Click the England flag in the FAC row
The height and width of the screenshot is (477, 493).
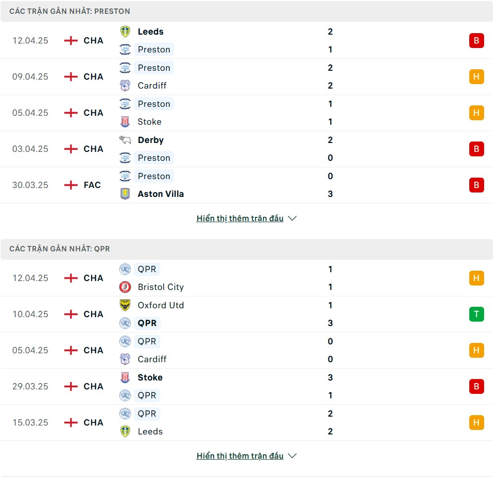click(x=71, y=185)
